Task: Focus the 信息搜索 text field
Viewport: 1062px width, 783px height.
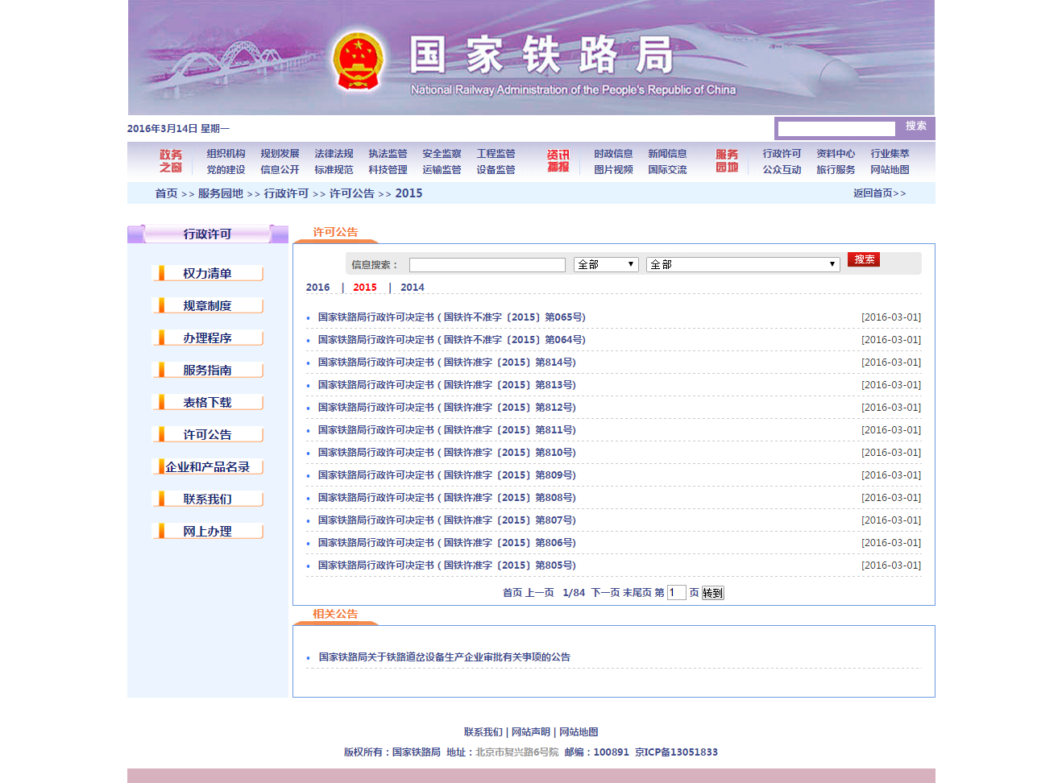Action: click(x=487, y=265)
